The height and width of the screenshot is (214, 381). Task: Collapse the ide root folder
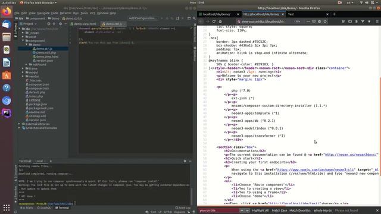(x=20, y=29)
